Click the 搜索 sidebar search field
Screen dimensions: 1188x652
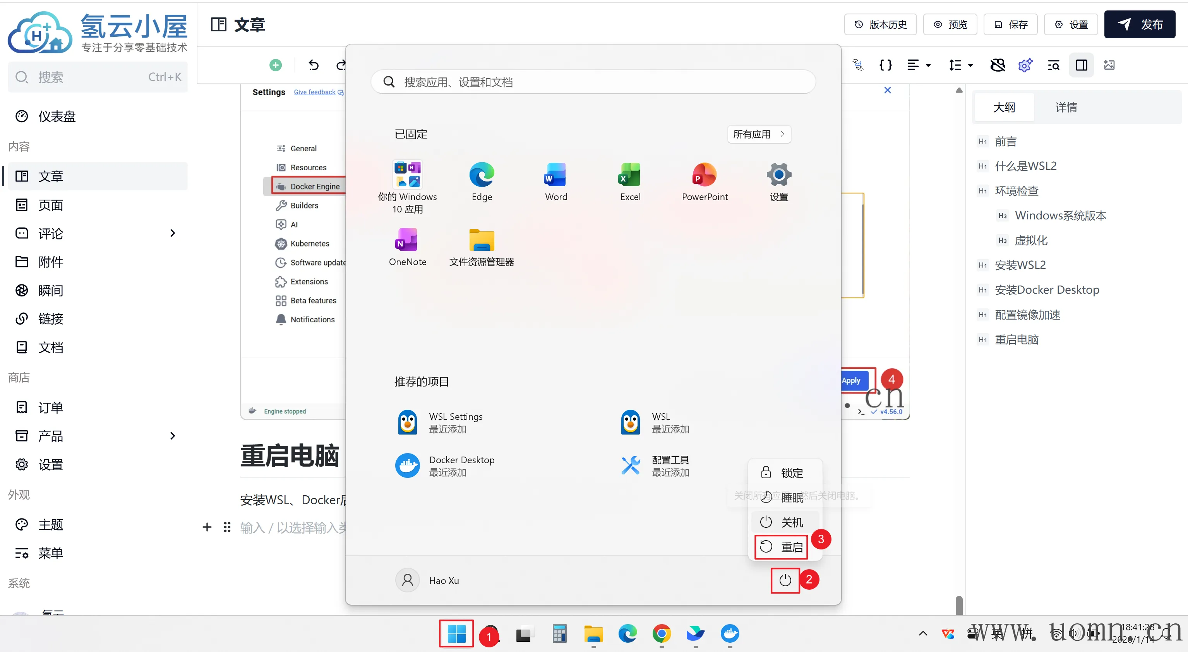point(98,77)
